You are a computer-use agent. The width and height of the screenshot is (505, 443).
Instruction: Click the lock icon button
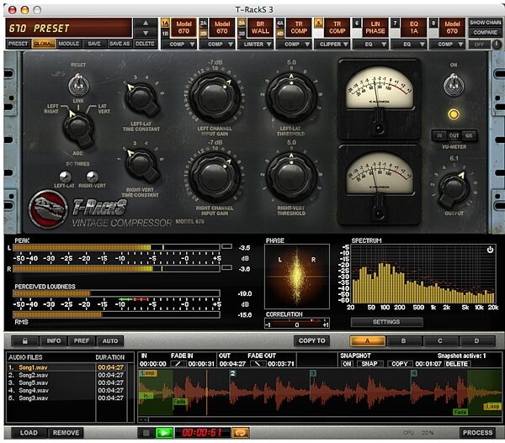coord(24,340)
